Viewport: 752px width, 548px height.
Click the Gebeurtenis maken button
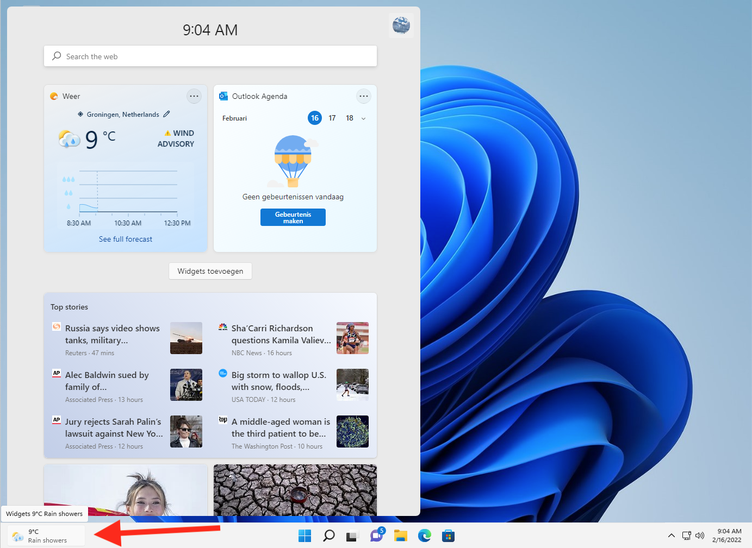[x=293, y=217]
